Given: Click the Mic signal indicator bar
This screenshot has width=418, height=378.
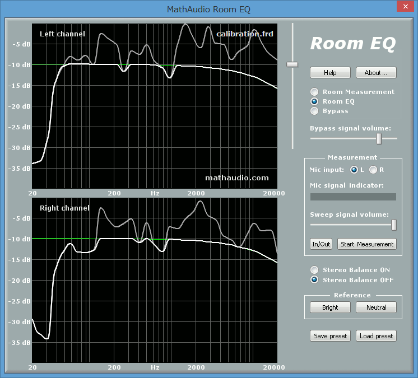Looking at the screenshot, I should pyautogui.click(x=353, y=197).
